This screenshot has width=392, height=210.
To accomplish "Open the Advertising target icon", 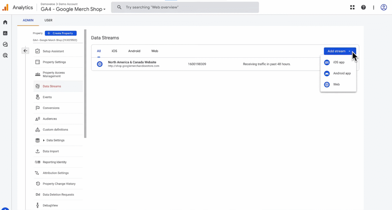I will 5,55.
